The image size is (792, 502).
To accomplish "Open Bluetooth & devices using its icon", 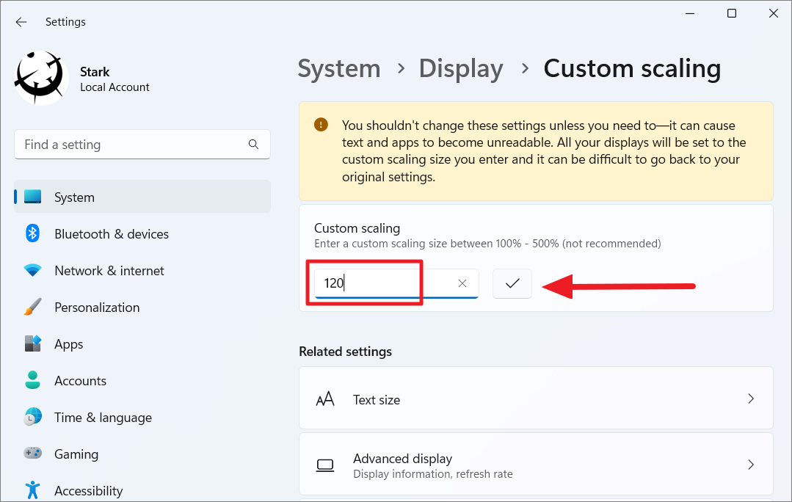I will [x=32, y=233].
